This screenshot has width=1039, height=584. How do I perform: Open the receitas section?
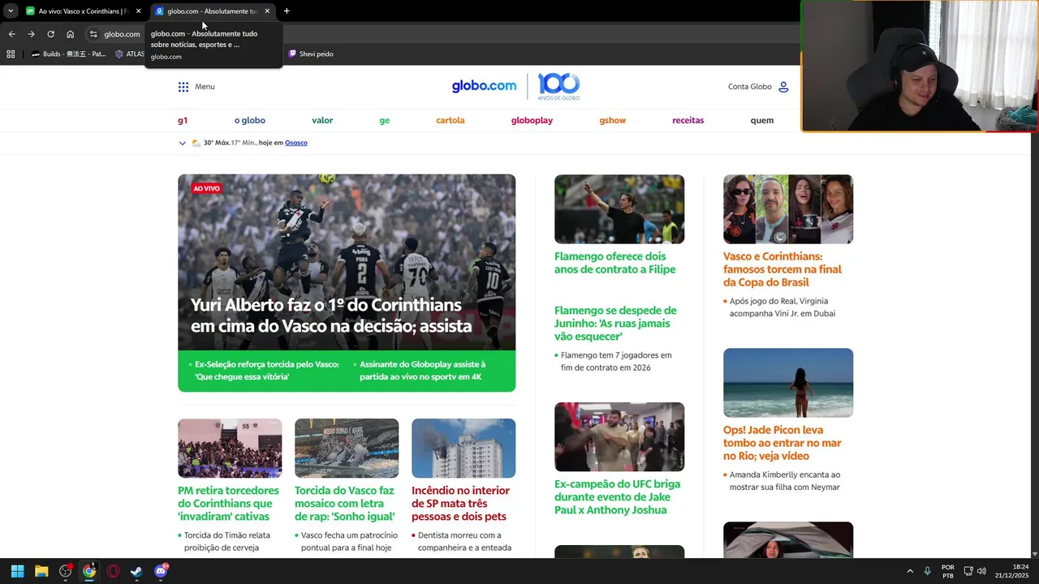pos(688,120)
